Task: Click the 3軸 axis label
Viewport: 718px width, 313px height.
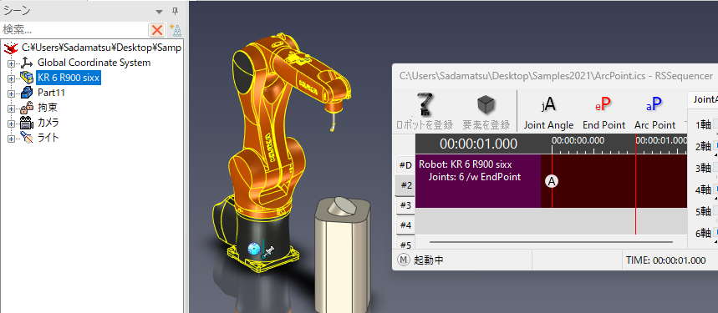Action: tap(703, 168)
